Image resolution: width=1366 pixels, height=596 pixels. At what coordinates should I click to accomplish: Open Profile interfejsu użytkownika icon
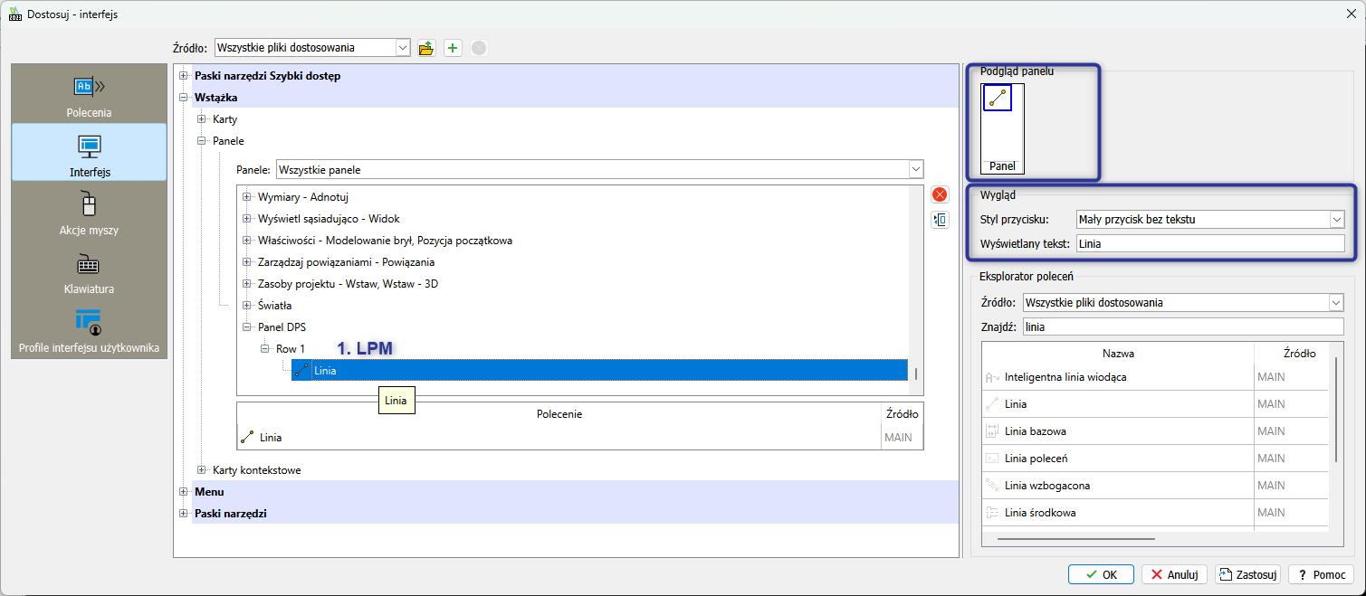point(89,322)
